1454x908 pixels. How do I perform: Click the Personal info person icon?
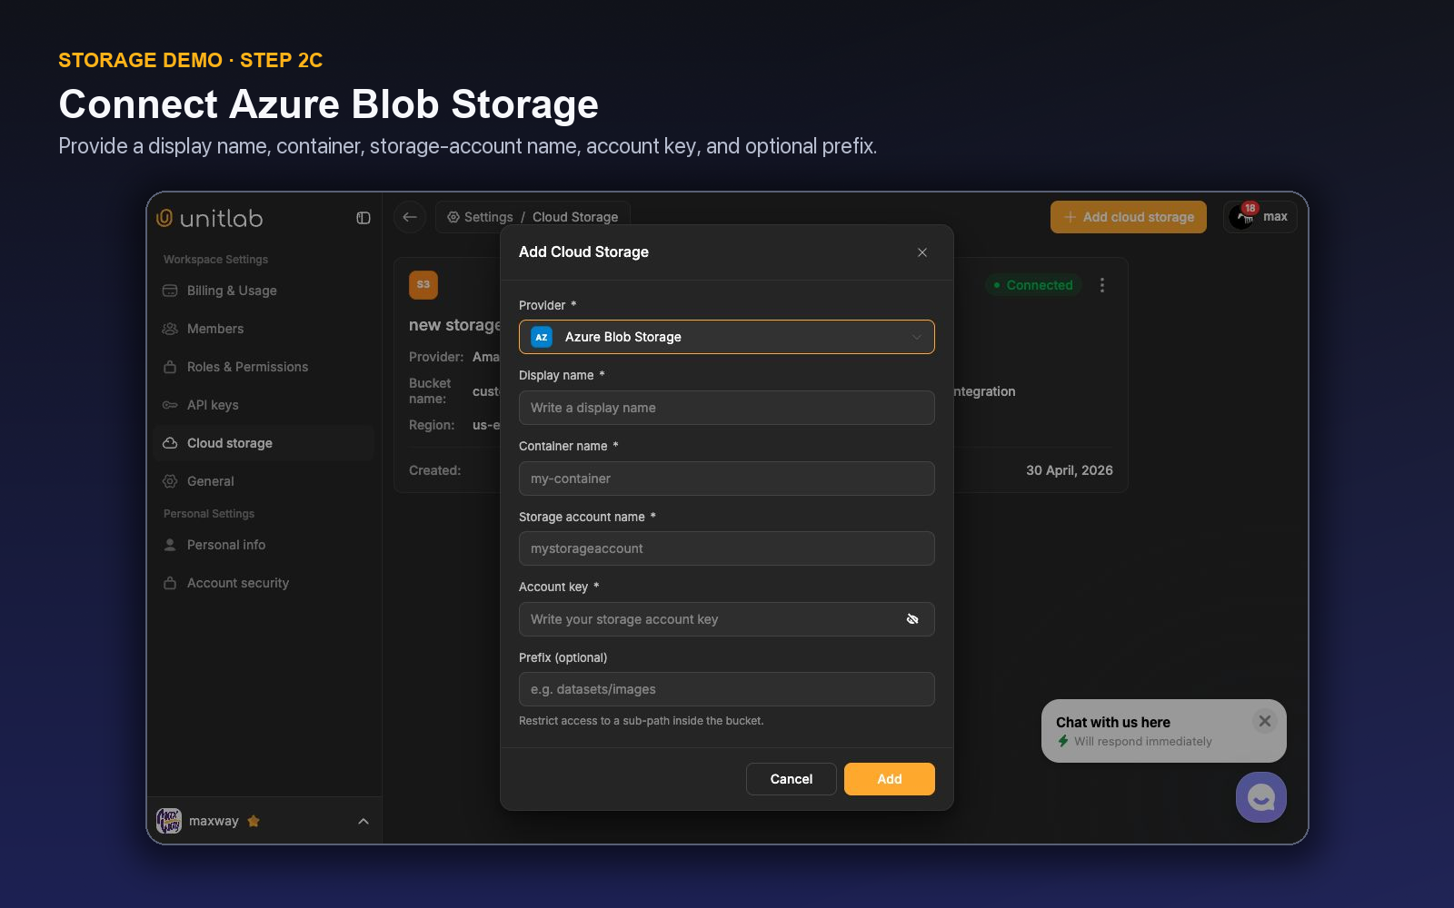[x=170, y=545]
